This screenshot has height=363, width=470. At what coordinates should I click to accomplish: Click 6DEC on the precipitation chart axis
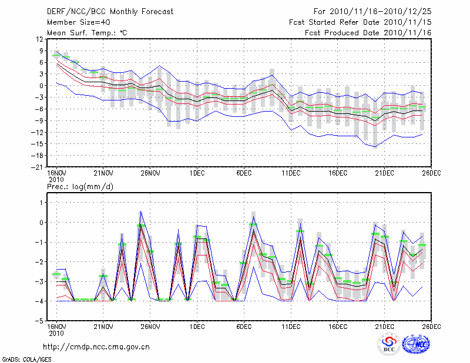(244, 326)
